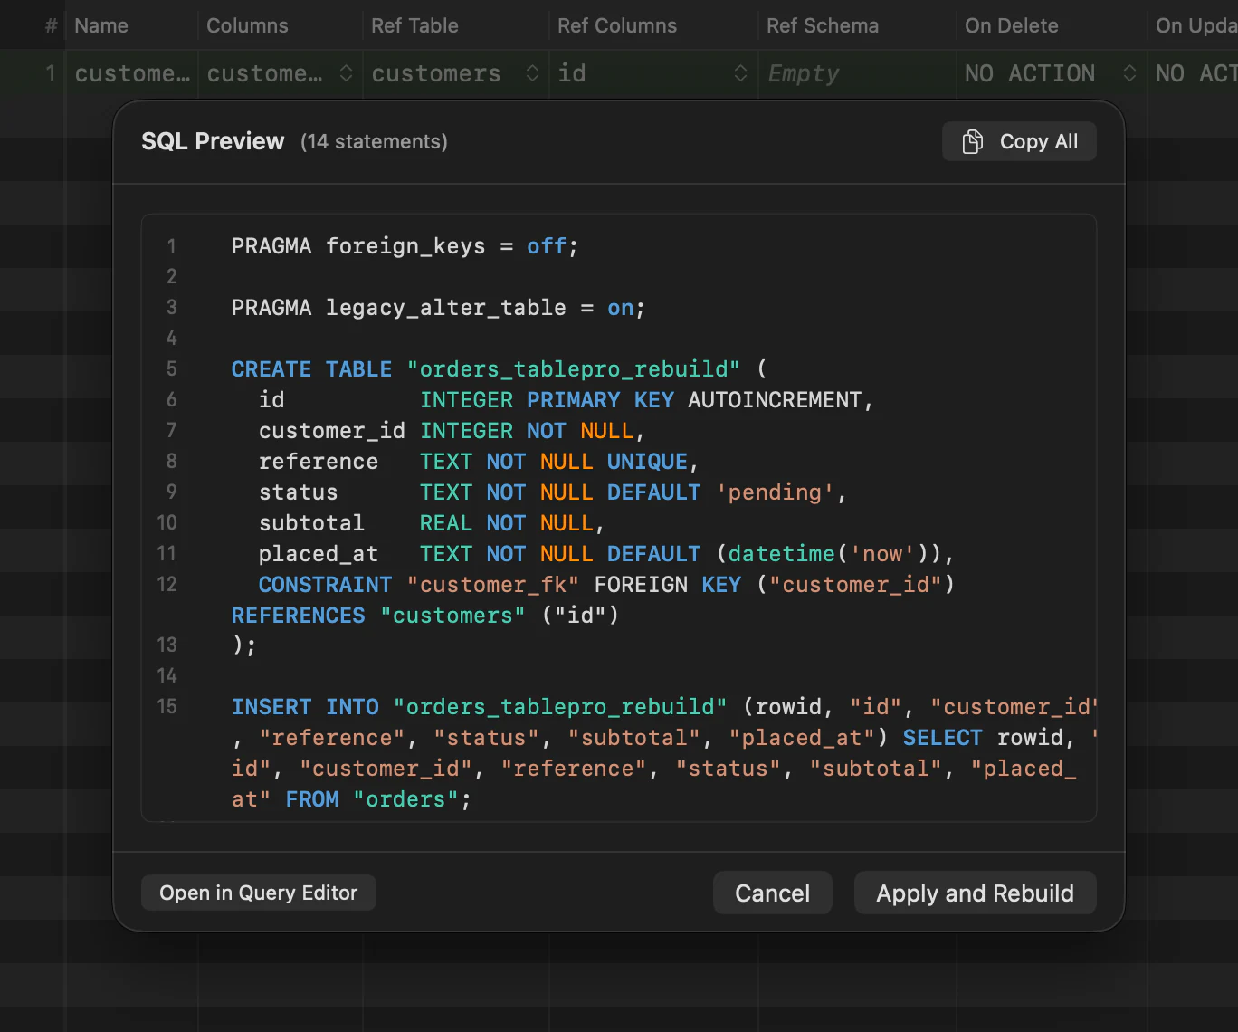Click the PRAGMA foreign_keys = off line

click(x=405, y=246)
